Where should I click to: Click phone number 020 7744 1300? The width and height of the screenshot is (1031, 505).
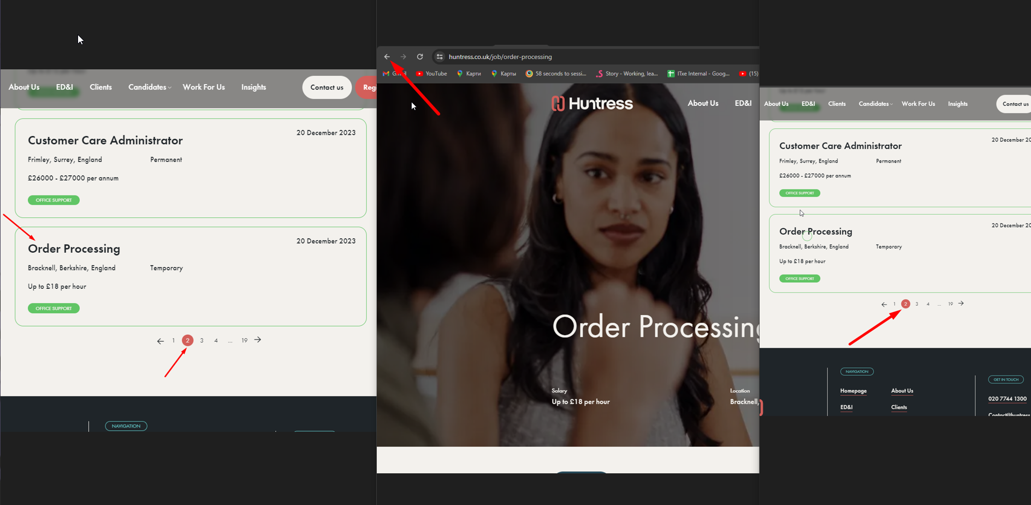[x=1007, y=399]
